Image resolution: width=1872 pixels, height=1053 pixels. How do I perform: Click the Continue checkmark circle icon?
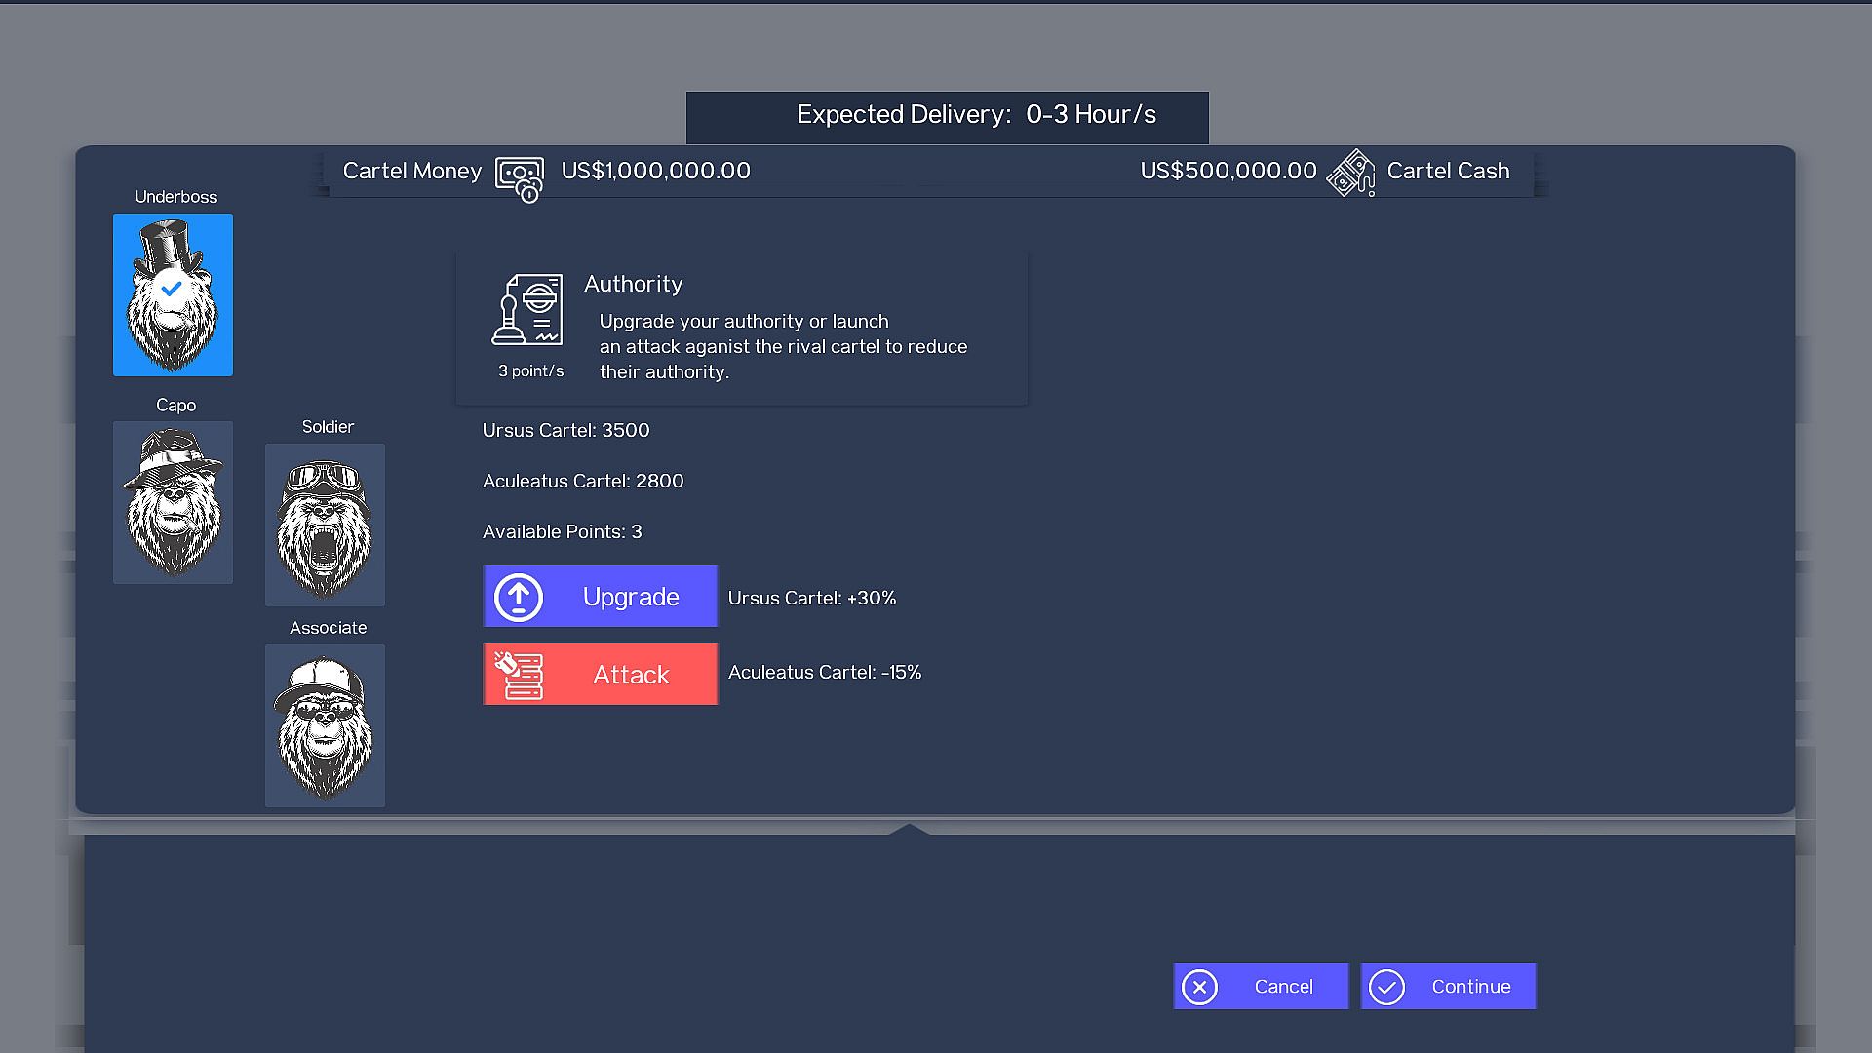(1386, 987)
